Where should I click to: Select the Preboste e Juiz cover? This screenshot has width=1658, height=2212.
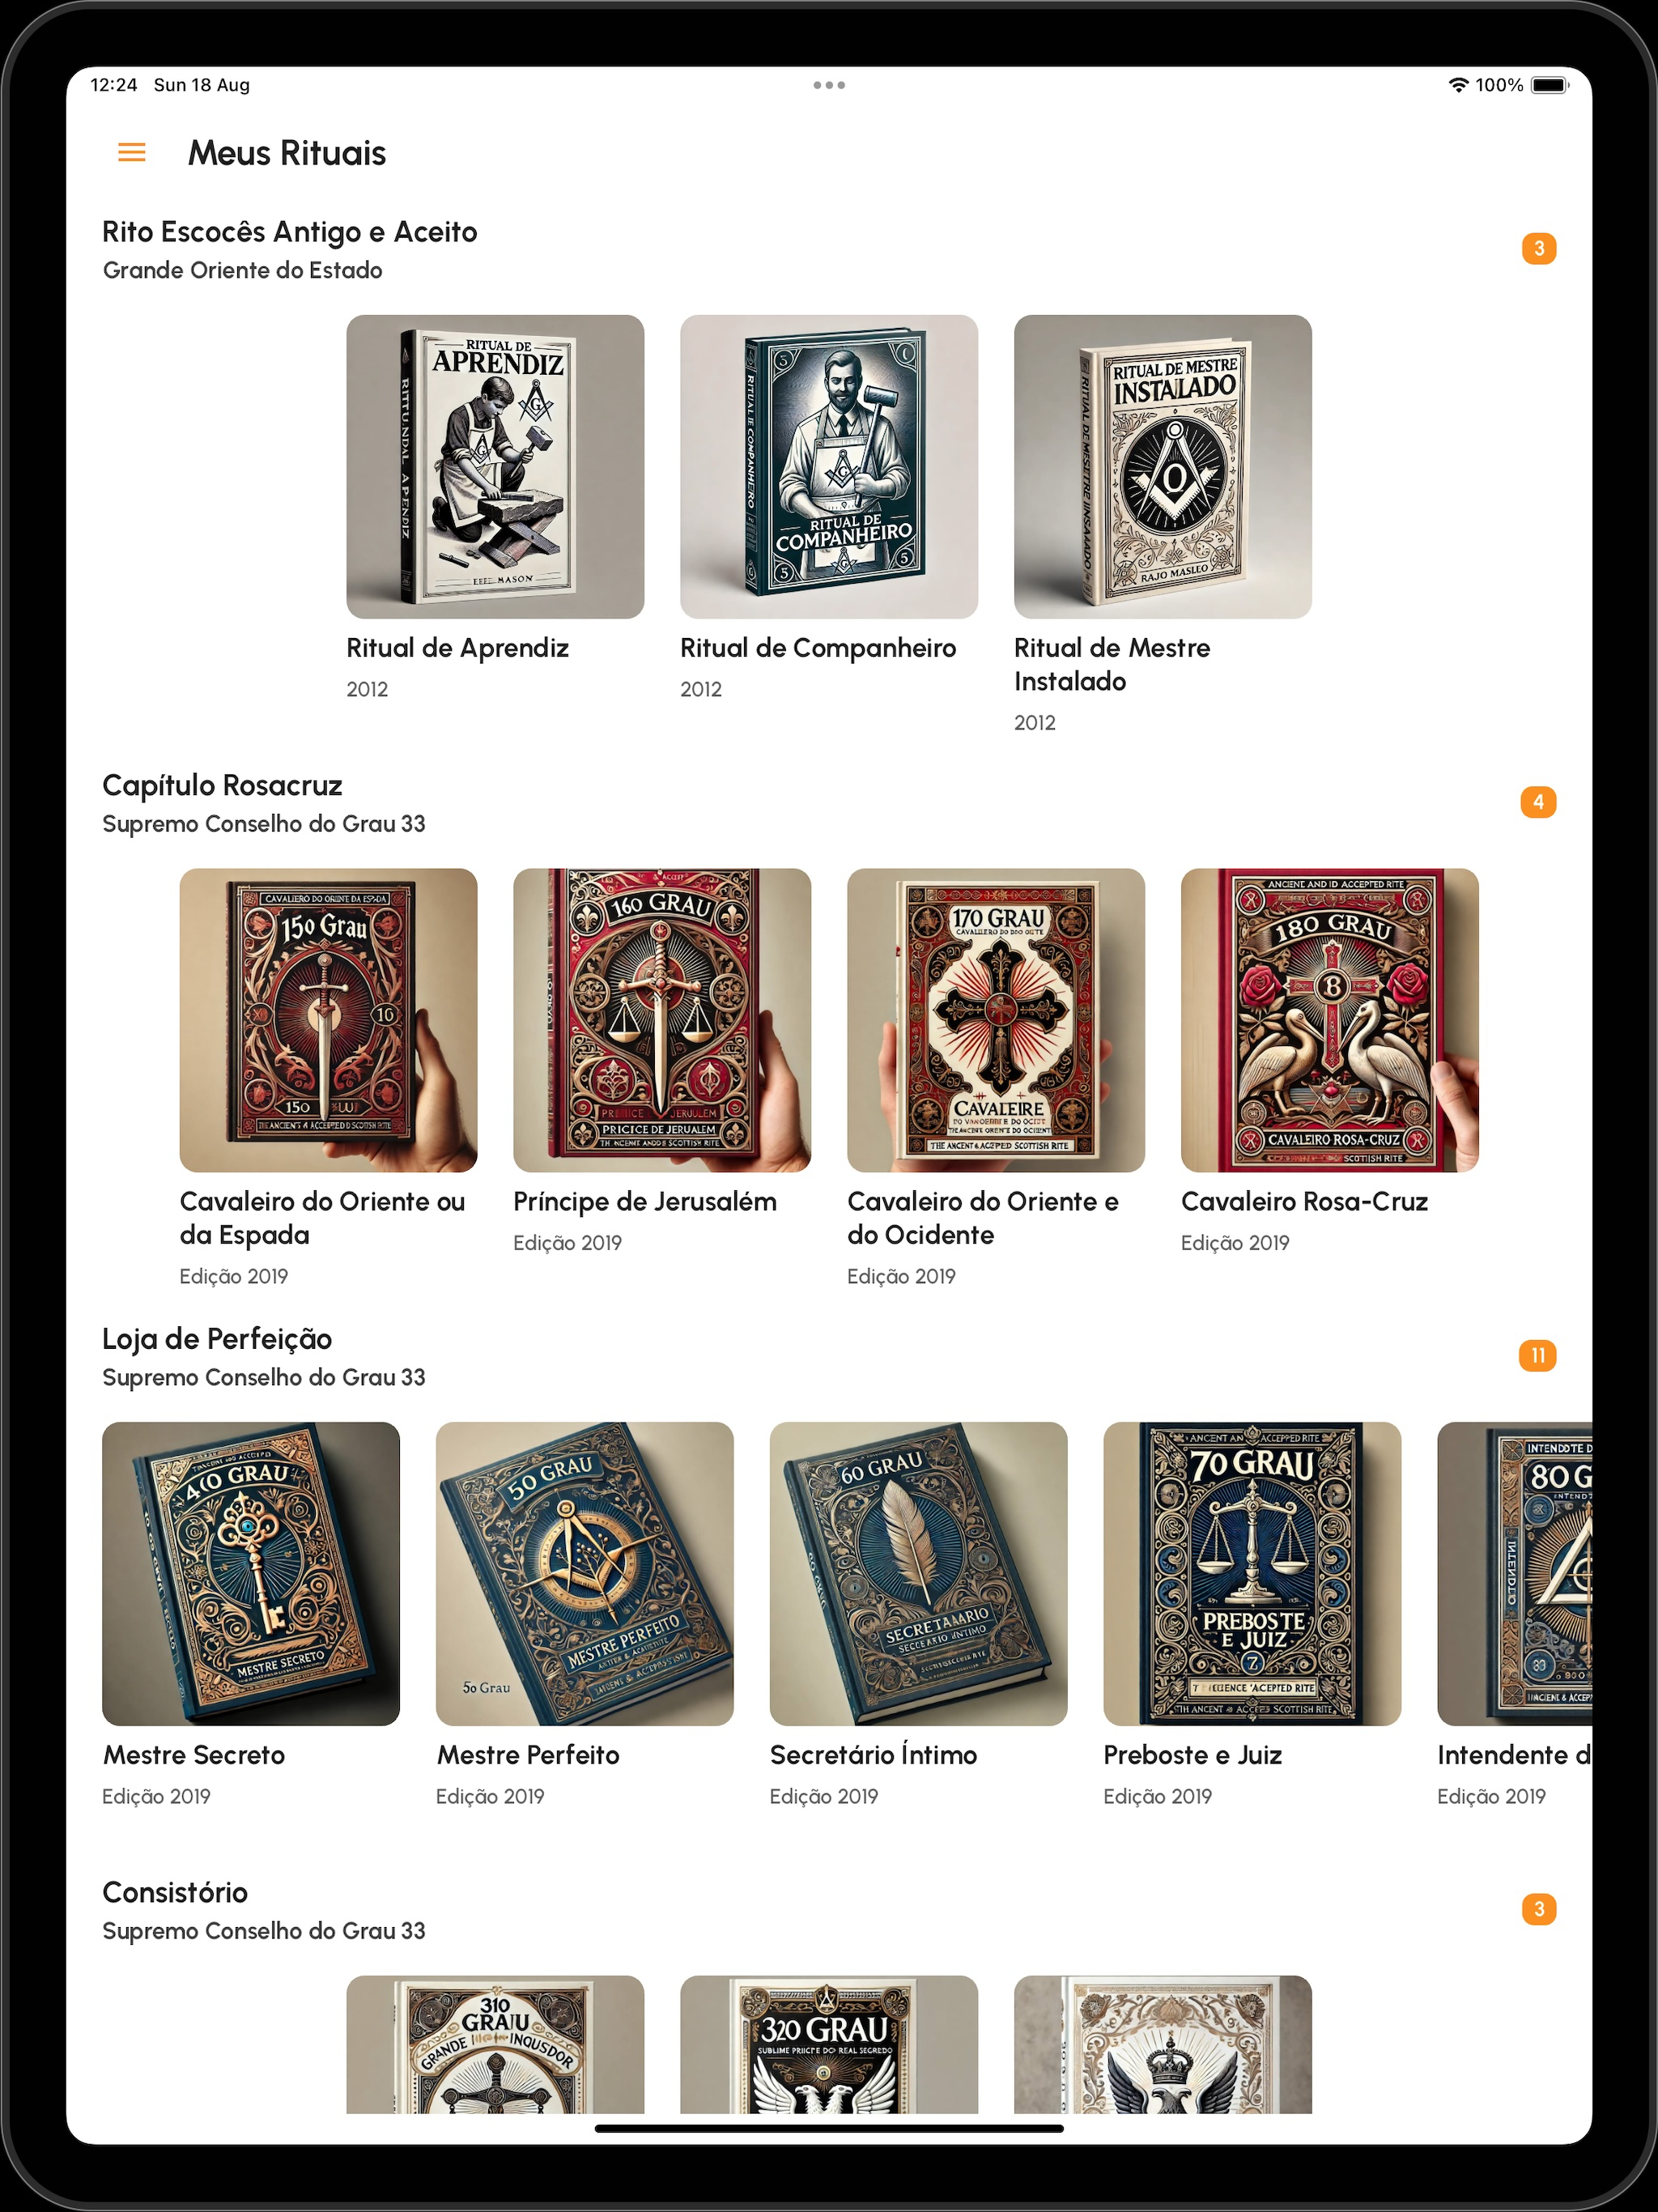1253,1574
